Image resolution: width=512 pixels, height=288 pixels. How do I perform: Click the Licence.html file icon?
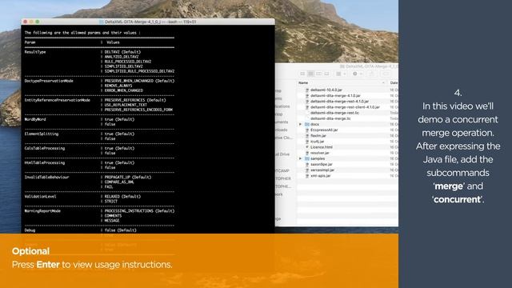click(x=307, y=147)
